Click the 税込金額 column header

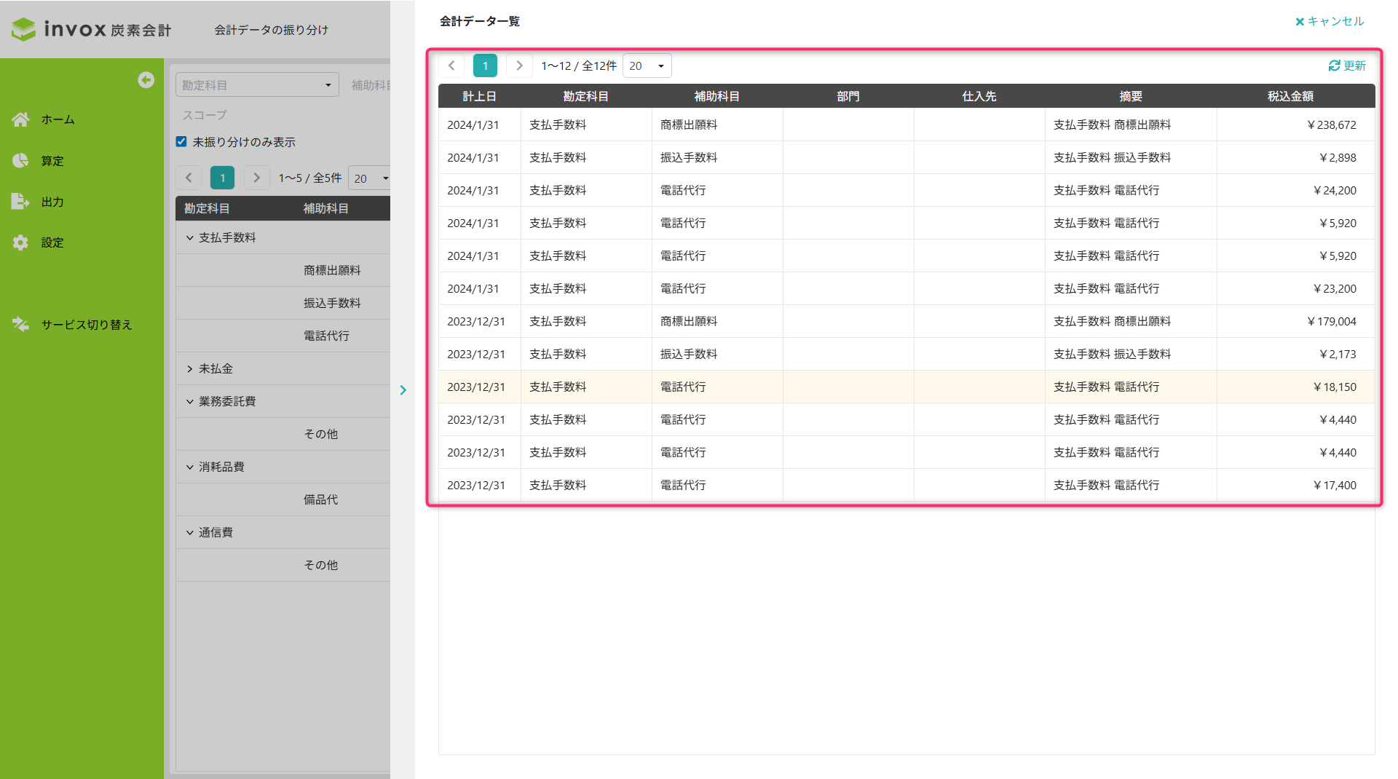(x=1290, y=96)
